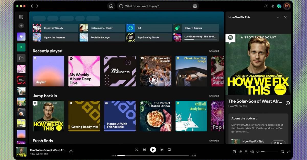
Task: Open the Discover Weekly shortcut tile
Action: [55, 28]
